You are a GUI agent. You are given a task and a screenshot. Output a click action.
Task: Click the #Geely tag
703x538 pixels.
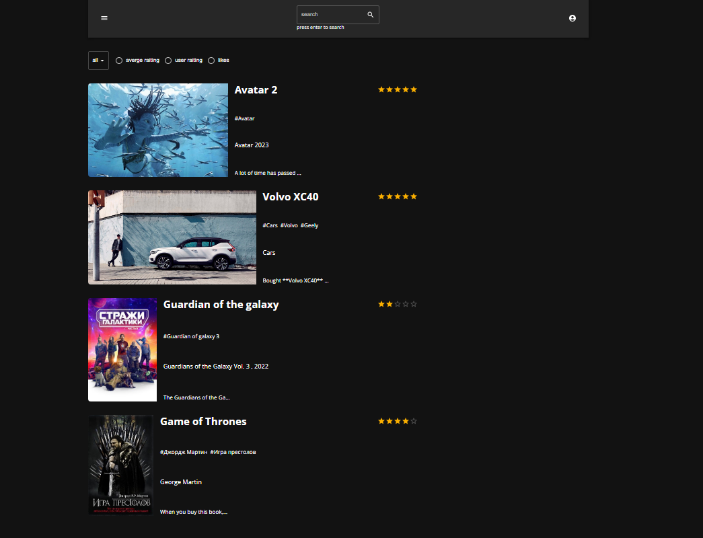(x=309, y=225)
